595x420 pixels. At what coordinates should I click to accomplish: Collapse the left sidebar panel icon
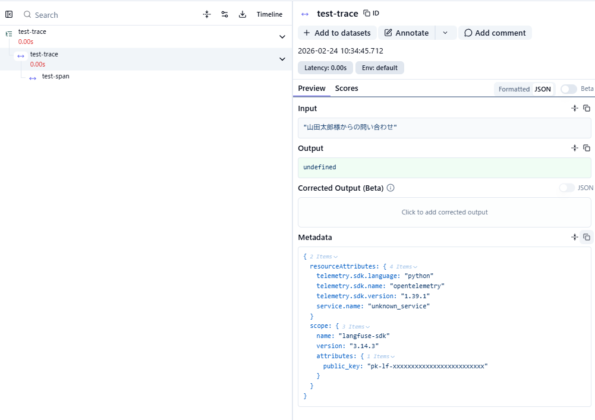click(x=9, y=14)
